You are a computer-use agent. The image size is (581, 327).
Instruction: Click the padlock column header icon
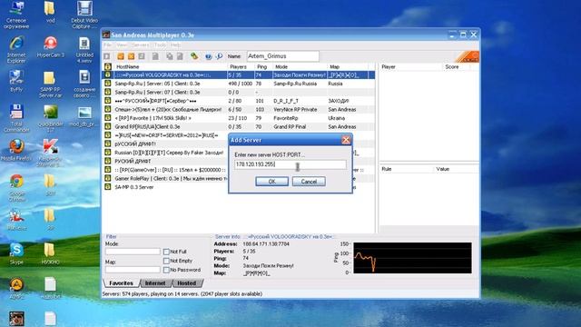108,66
